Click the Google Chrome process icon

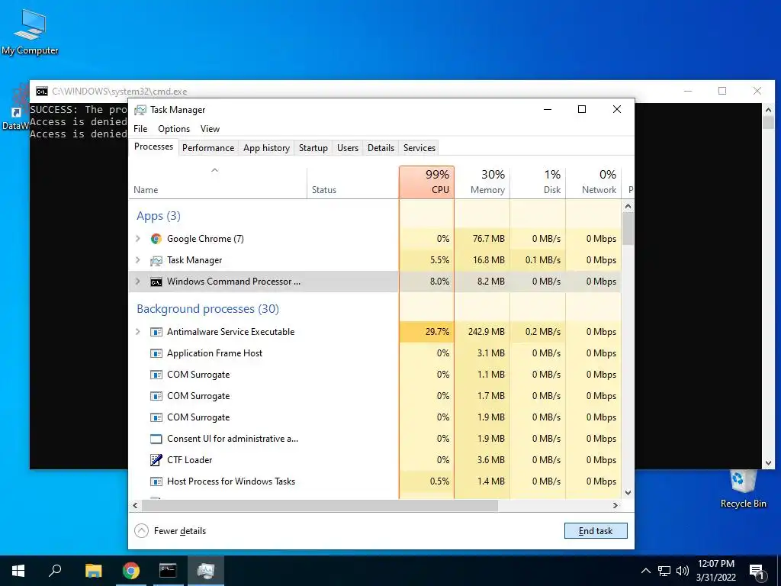pos(156,239)
